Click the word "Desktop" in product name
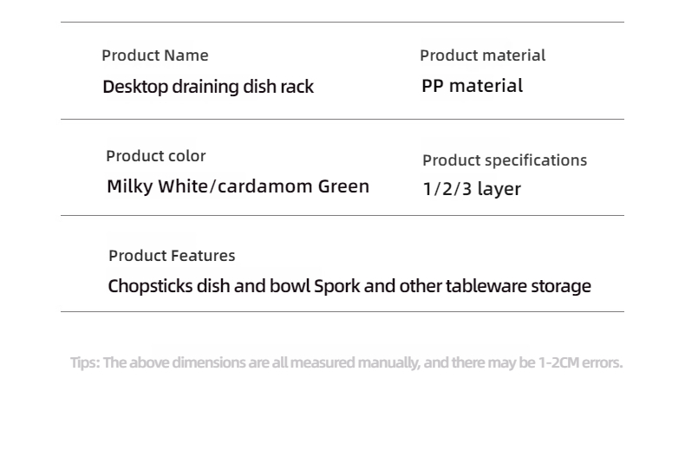The height and width of the screenshot is (450, 685). click(135, 87)
